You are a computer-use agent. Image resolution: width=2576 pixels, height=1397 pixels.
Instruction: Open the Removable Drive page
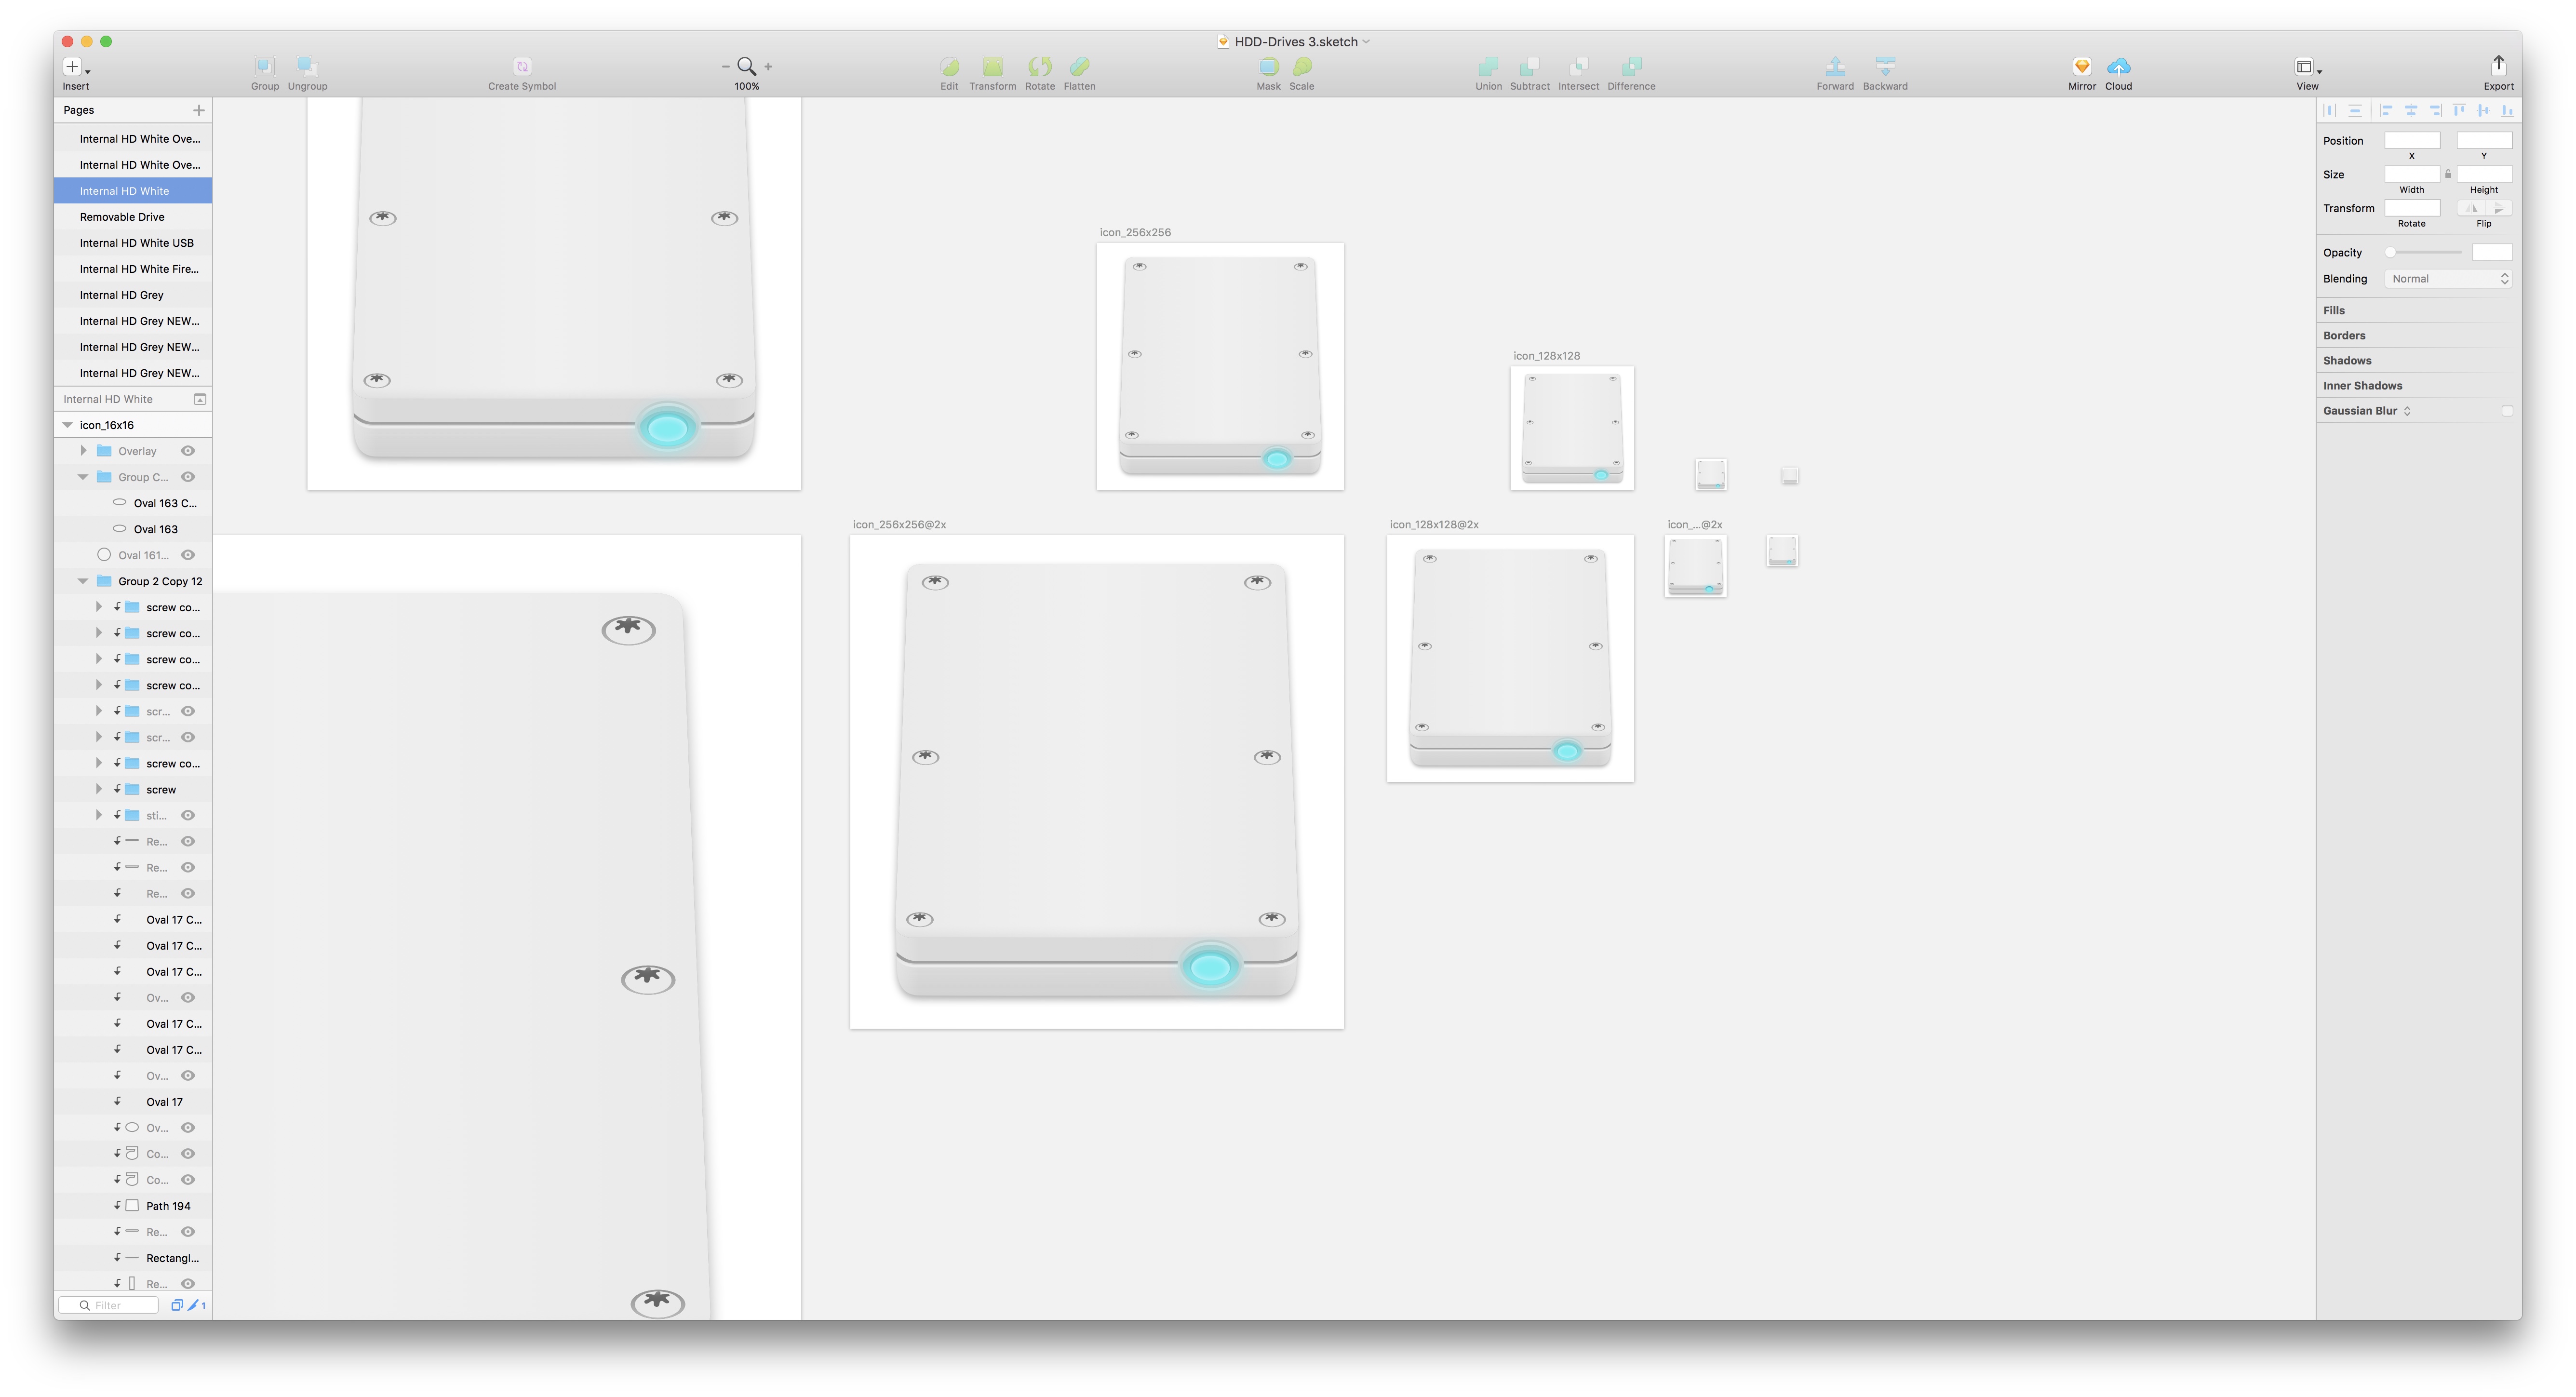click(x=122, y=217)
